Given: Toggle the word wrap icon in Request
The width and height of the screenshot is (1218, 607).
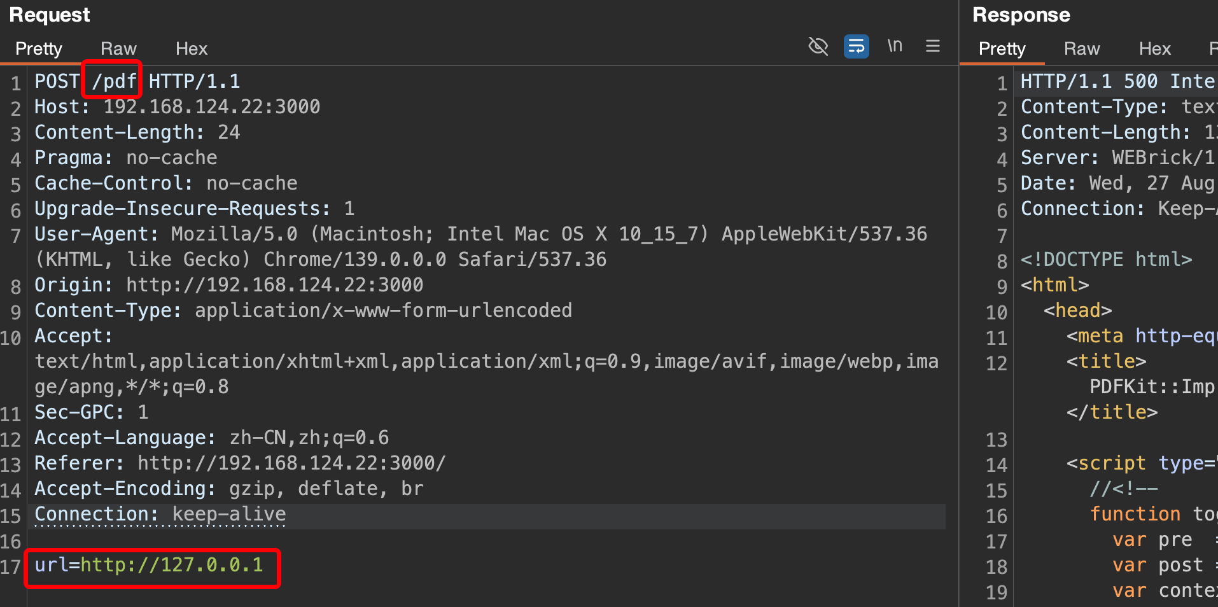Looking at the screenshot, I should click(856, 46).
